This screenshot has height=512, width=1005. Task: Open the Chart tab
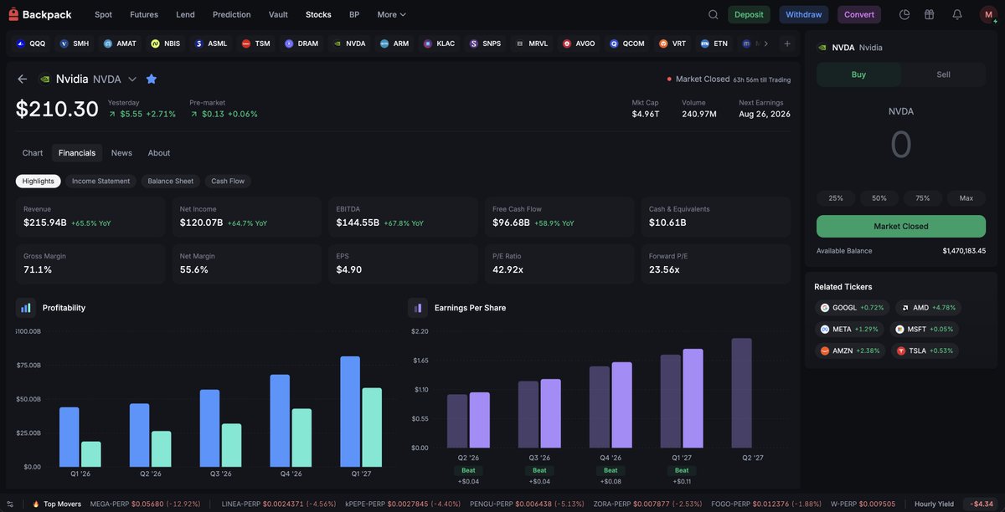pos(33,153)
